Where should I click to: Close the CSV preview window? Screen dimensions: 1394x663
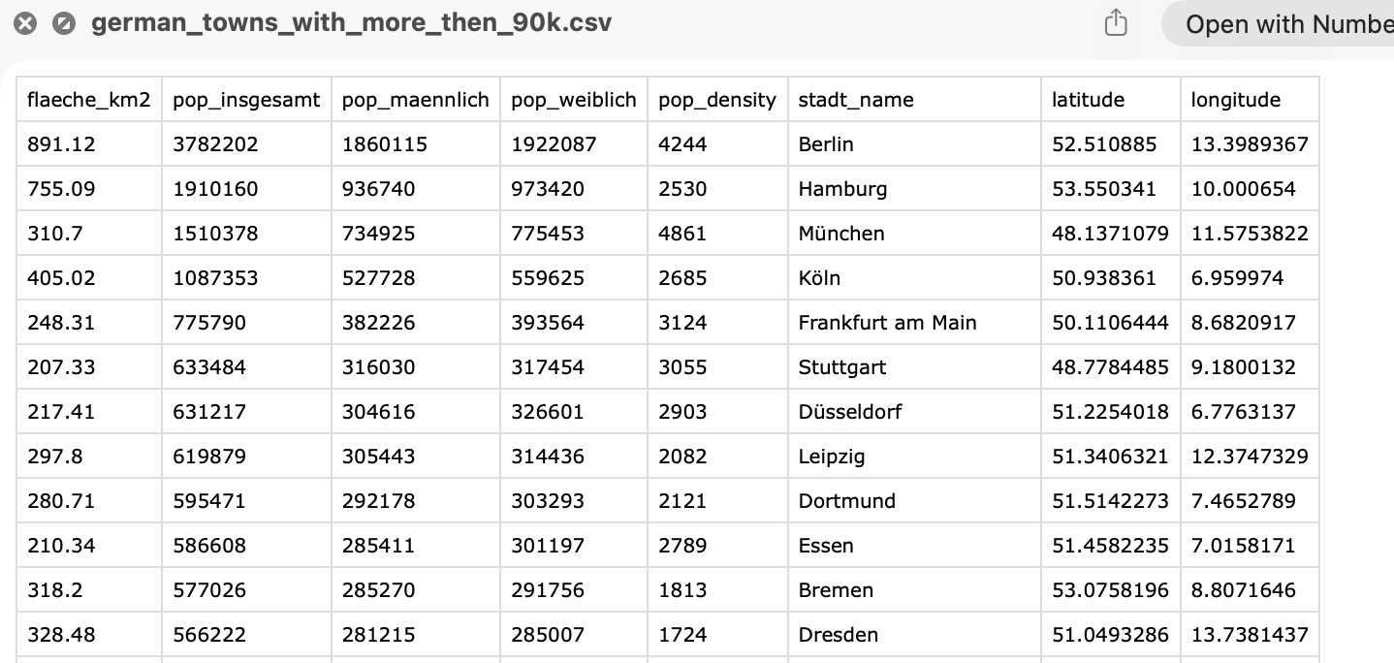coord(23,21)
